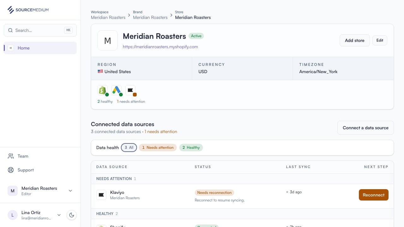The height and width of the screenshot is (227, 404).
Task: Click the Support lifebuoy icon
Action: pos(11,170)
